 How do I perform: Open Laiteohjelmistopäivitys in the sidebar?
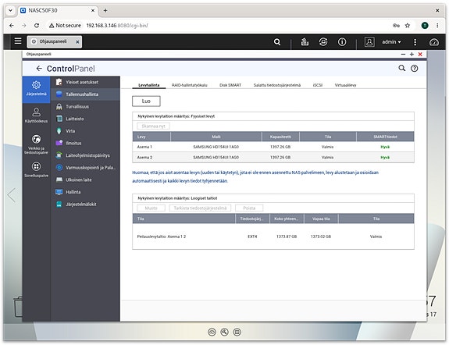87,155
